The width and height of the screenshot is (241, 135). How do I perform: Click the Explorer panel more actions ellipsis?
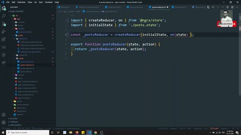[x=52, y=7]
